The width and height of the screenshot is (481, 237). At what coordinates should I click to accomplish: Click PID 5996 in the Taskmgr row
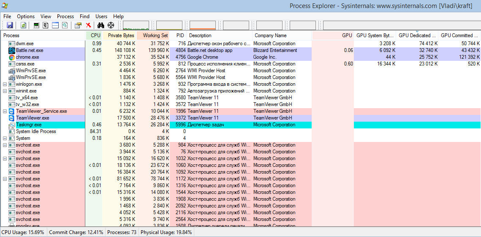tap(181, 125)
